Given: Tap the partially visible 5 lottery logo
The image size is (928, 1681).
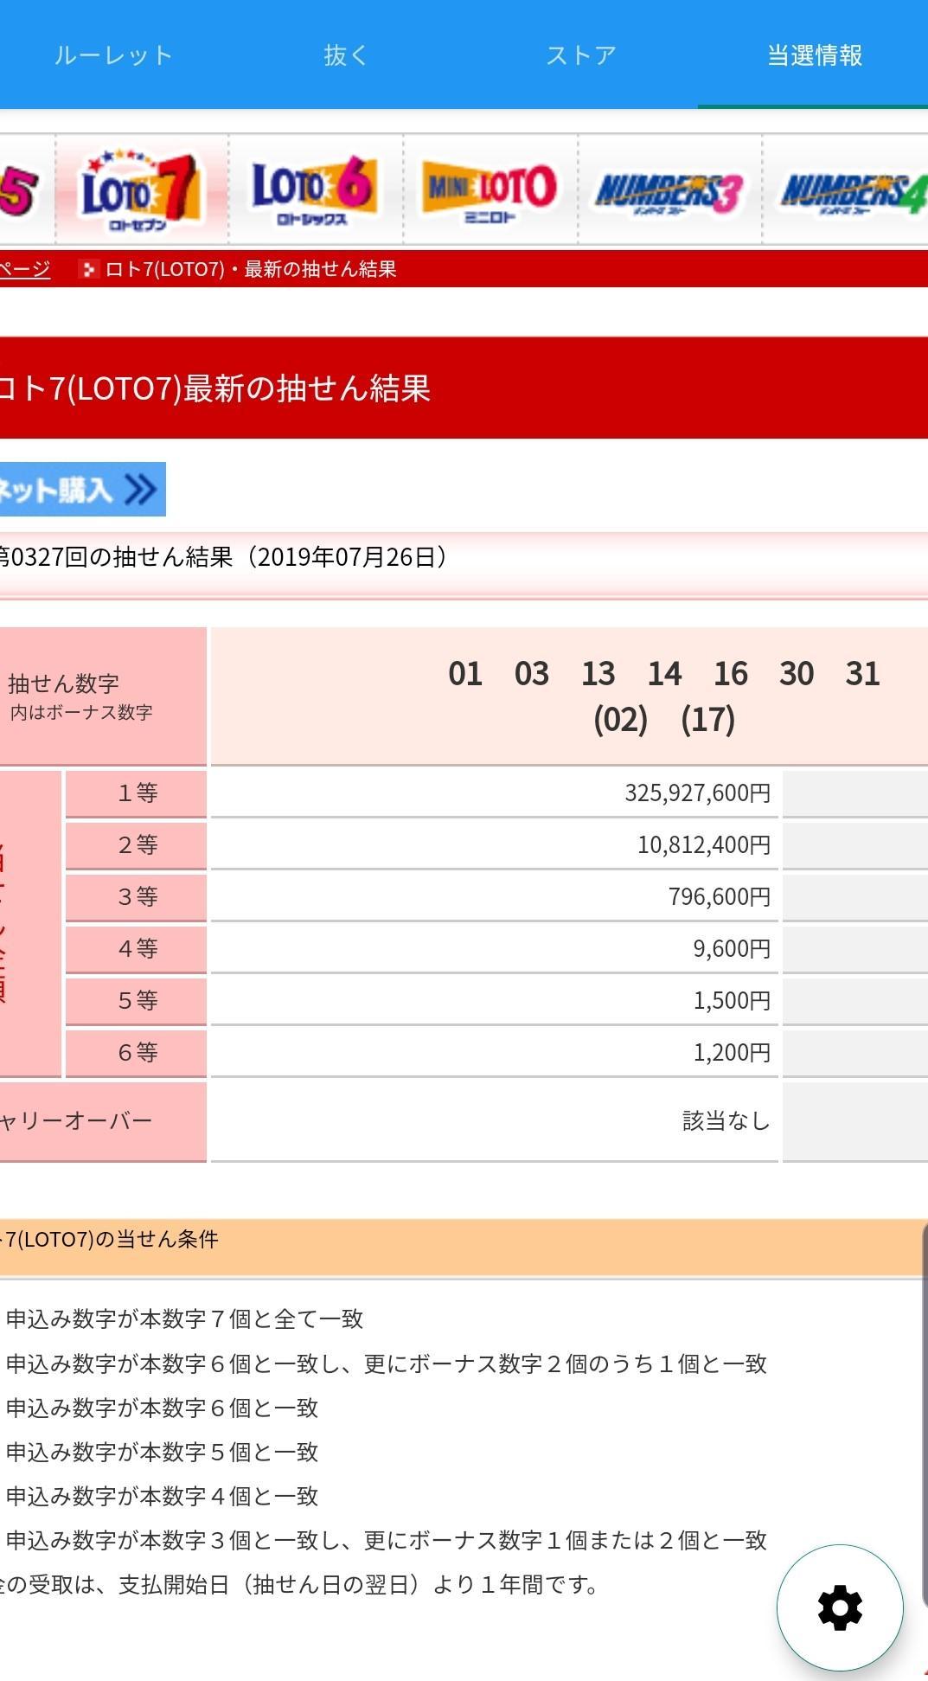Looking at the screenshot, I should [x=19, y=189].
